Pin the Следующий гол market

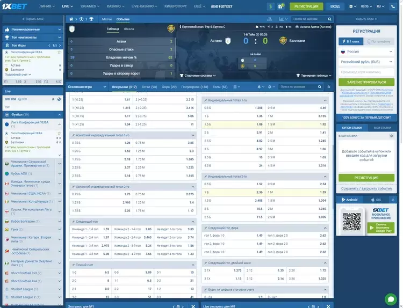point(73,222)
